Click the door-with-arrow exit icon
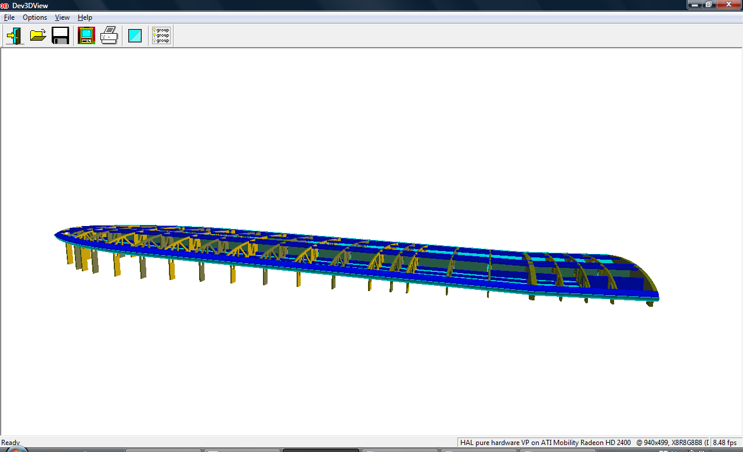743x452 pixels. point(15,36)
